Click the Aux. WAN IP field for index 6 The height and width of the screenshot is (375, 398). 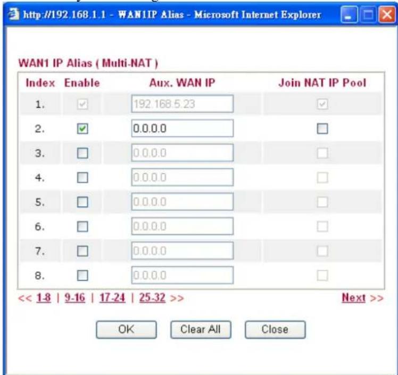[183, 226]
